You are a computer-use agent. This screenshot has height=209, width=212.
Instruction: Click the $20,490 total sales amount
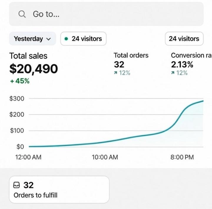pyautogui.click(x=34, y=69)
